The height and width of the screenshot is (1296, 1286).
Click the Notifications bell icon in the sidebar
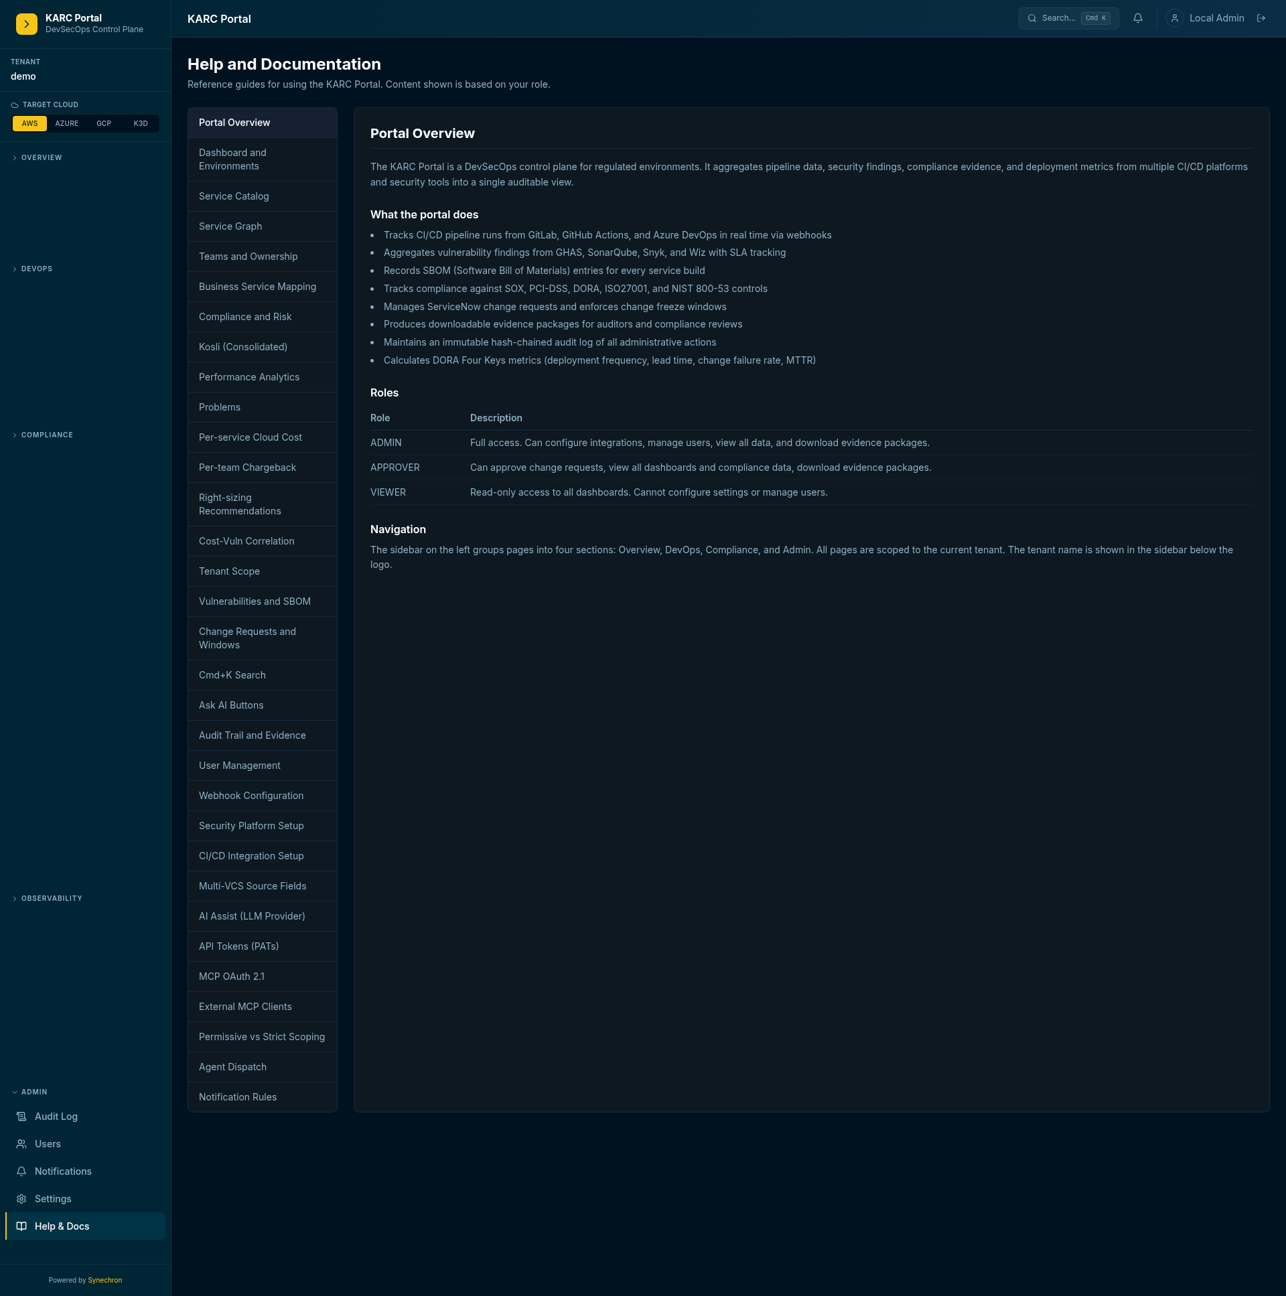[x=21, y=1172]
